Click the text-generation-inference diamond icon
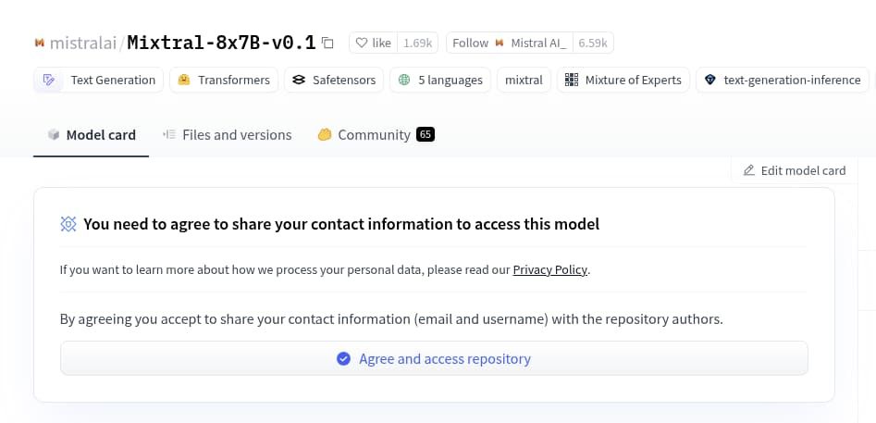The height and width of the screenshot is (423, 876). [710, 80]
